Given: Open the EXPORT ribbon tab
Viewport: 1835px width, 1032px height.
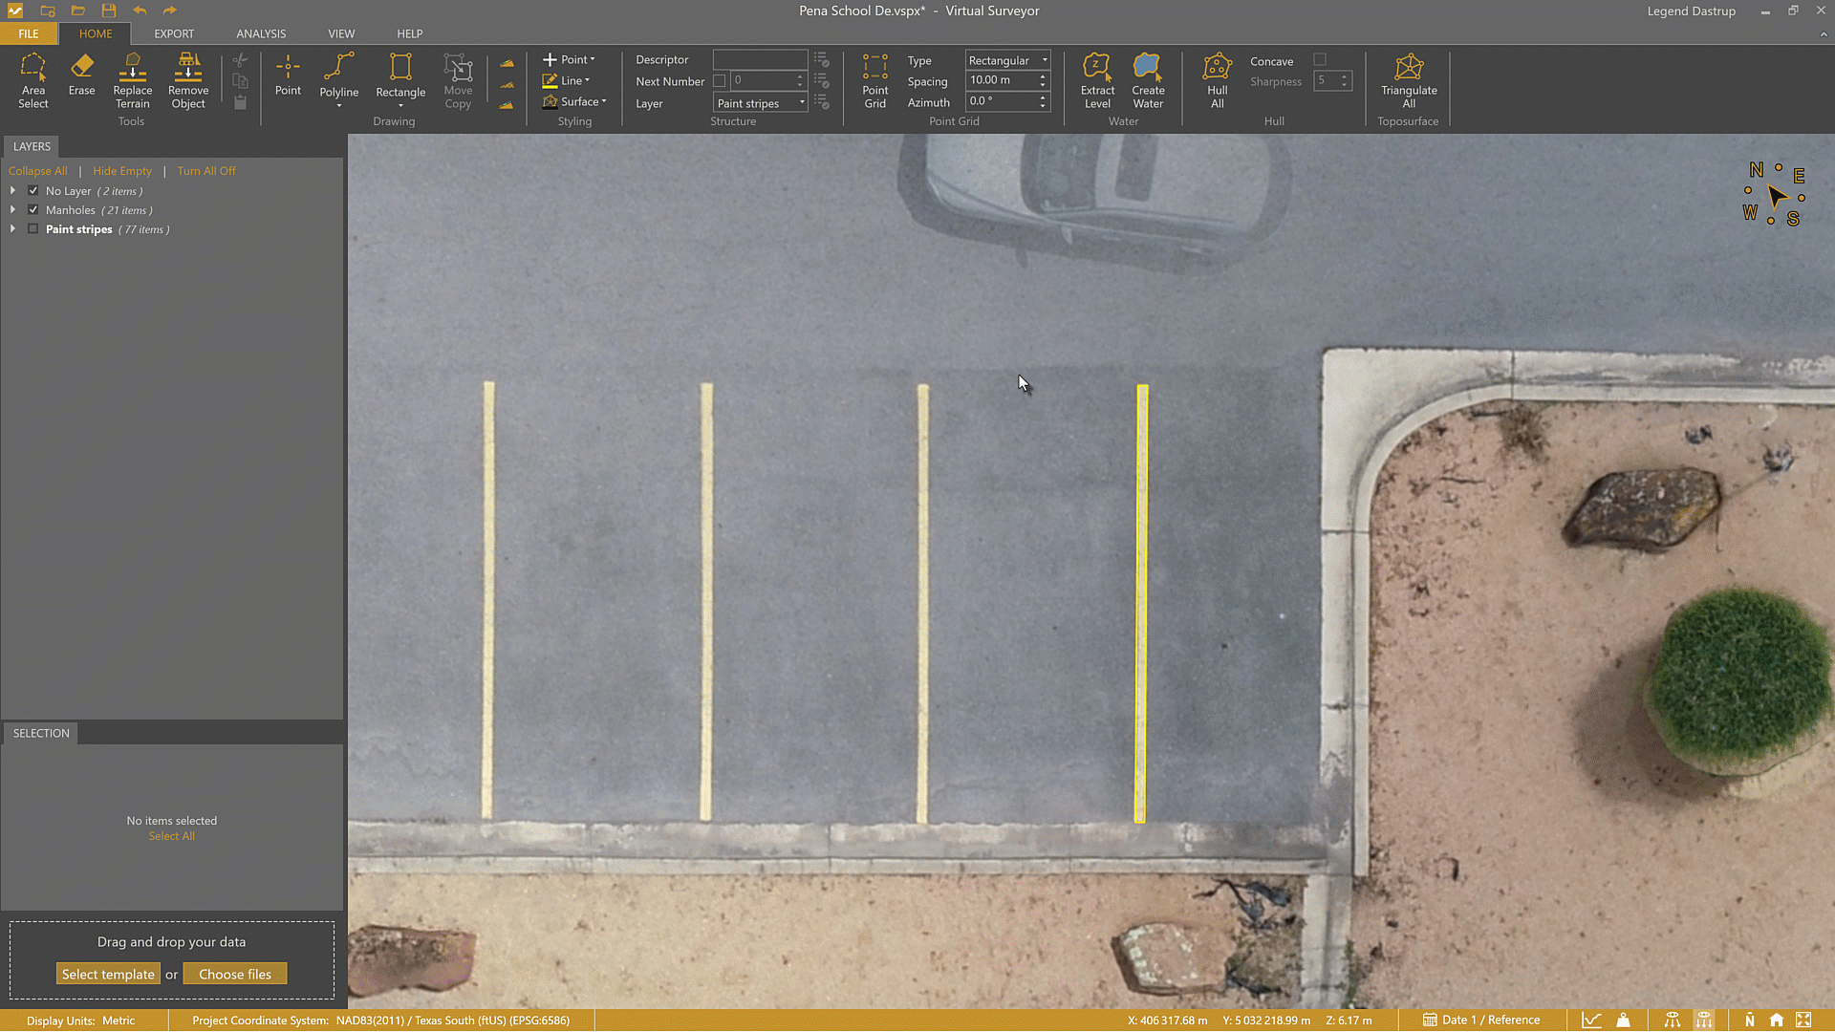Looking at the screenshot, I should [x=174, y=33].
